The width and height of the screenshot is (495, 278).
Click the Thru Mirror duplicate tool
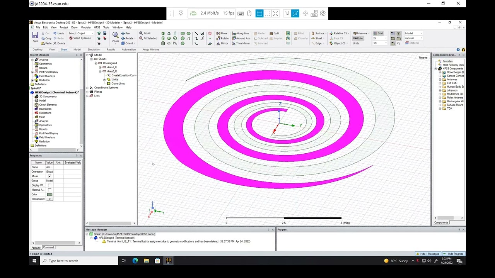(x=241, y=43)
